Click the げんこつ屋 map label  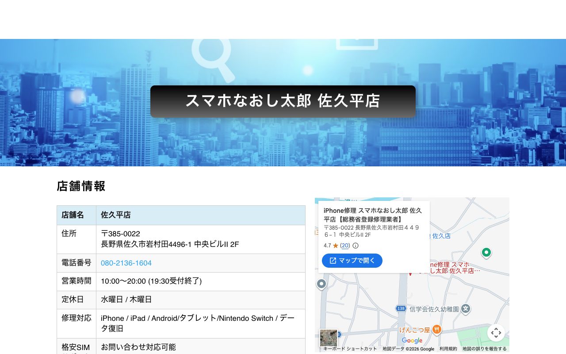(x=415, y=330)
